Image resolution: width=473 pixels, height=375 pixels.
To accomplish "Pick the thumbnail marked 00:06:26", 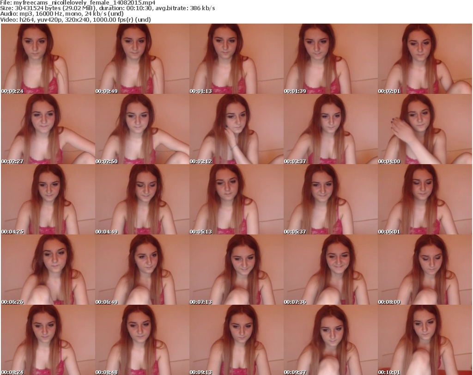I will pos(48,270).
